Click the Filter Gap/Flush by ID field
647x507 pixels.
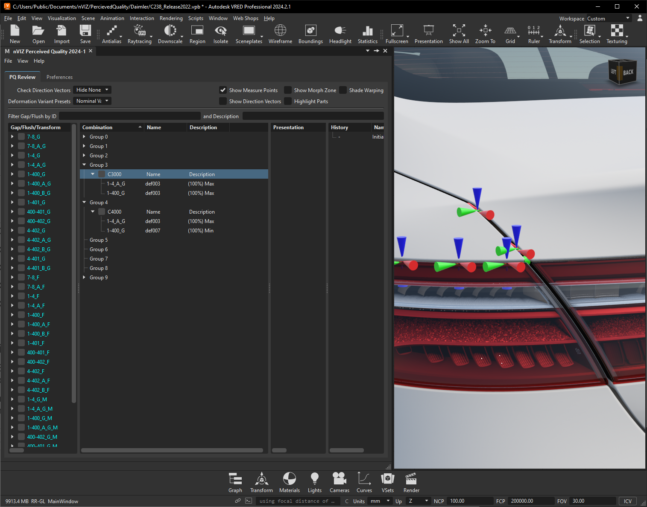coord(130,116)
